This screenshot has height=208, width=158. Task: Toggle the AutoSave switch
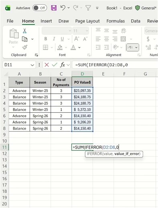click(x=40, y=8)
